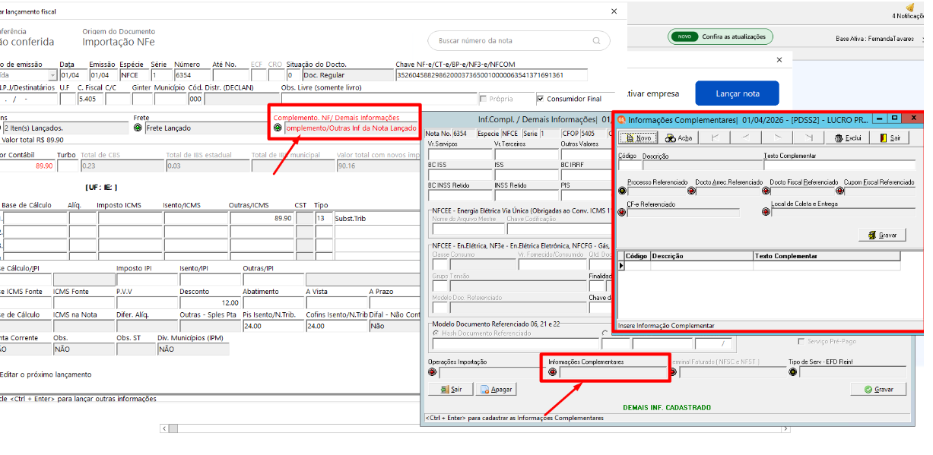The image size is (933, 455).
Task: Select Hash Documento Referenciado radio button
Action: [435, 333]
